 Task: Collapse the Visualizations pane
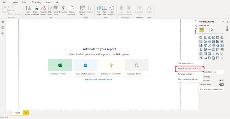tap(223, 21)
